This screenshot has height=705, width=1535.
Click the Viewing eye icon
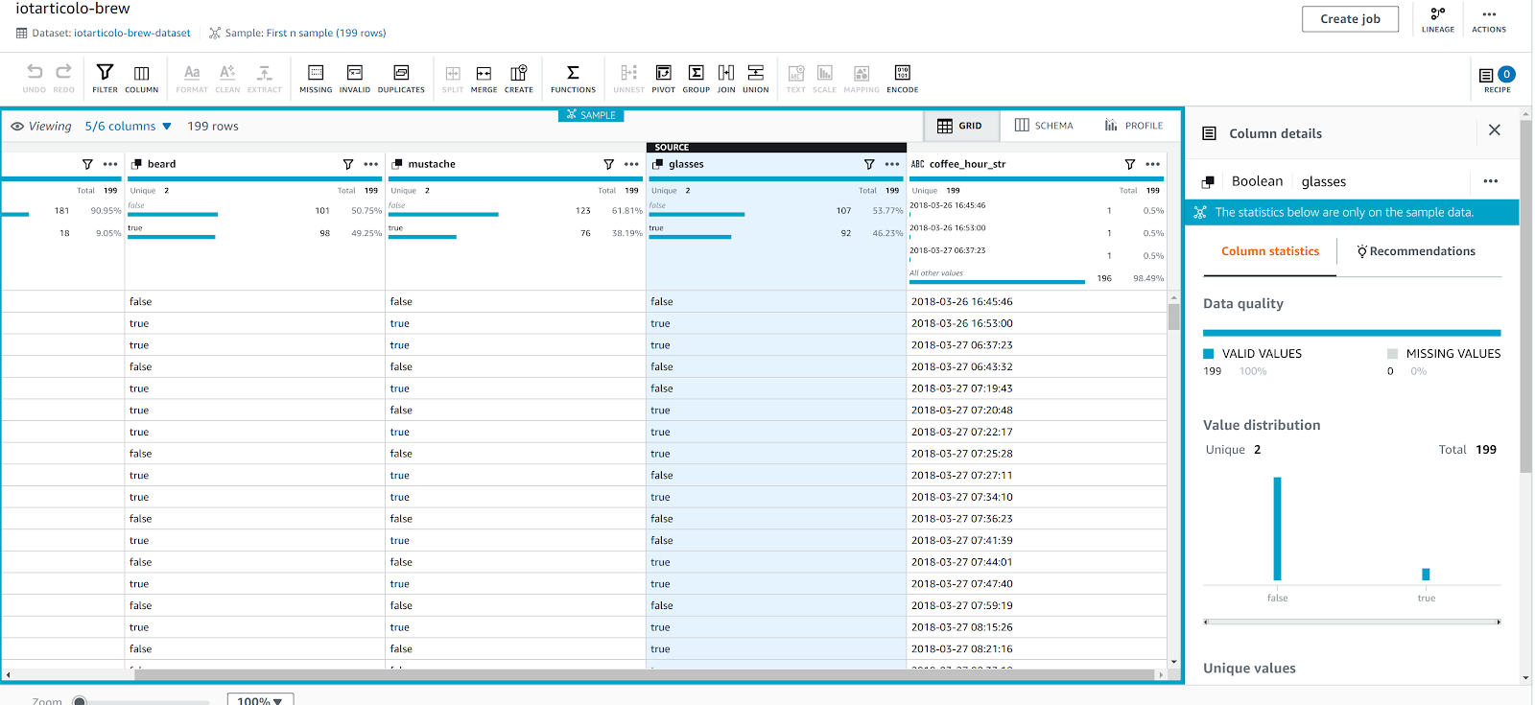pyautogui.click(x=17, y=126)
